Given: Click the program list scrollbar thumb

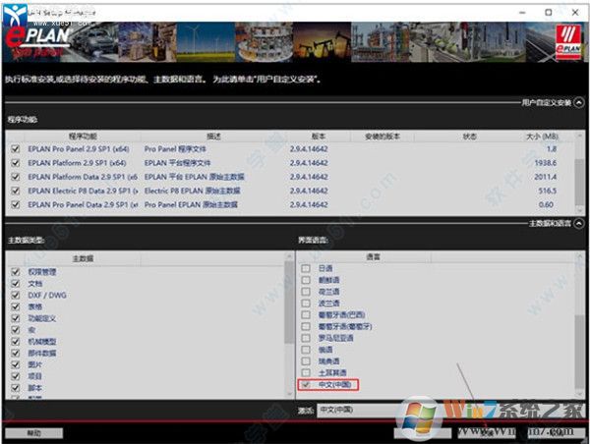Looking at the screenshot, I should click(580, 182).
